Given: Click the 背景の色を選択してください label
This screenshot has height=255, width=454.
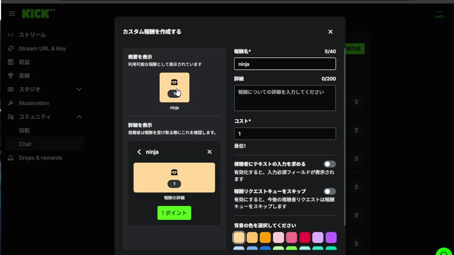Looking at the screenshot, I should (x=265, y=225).
